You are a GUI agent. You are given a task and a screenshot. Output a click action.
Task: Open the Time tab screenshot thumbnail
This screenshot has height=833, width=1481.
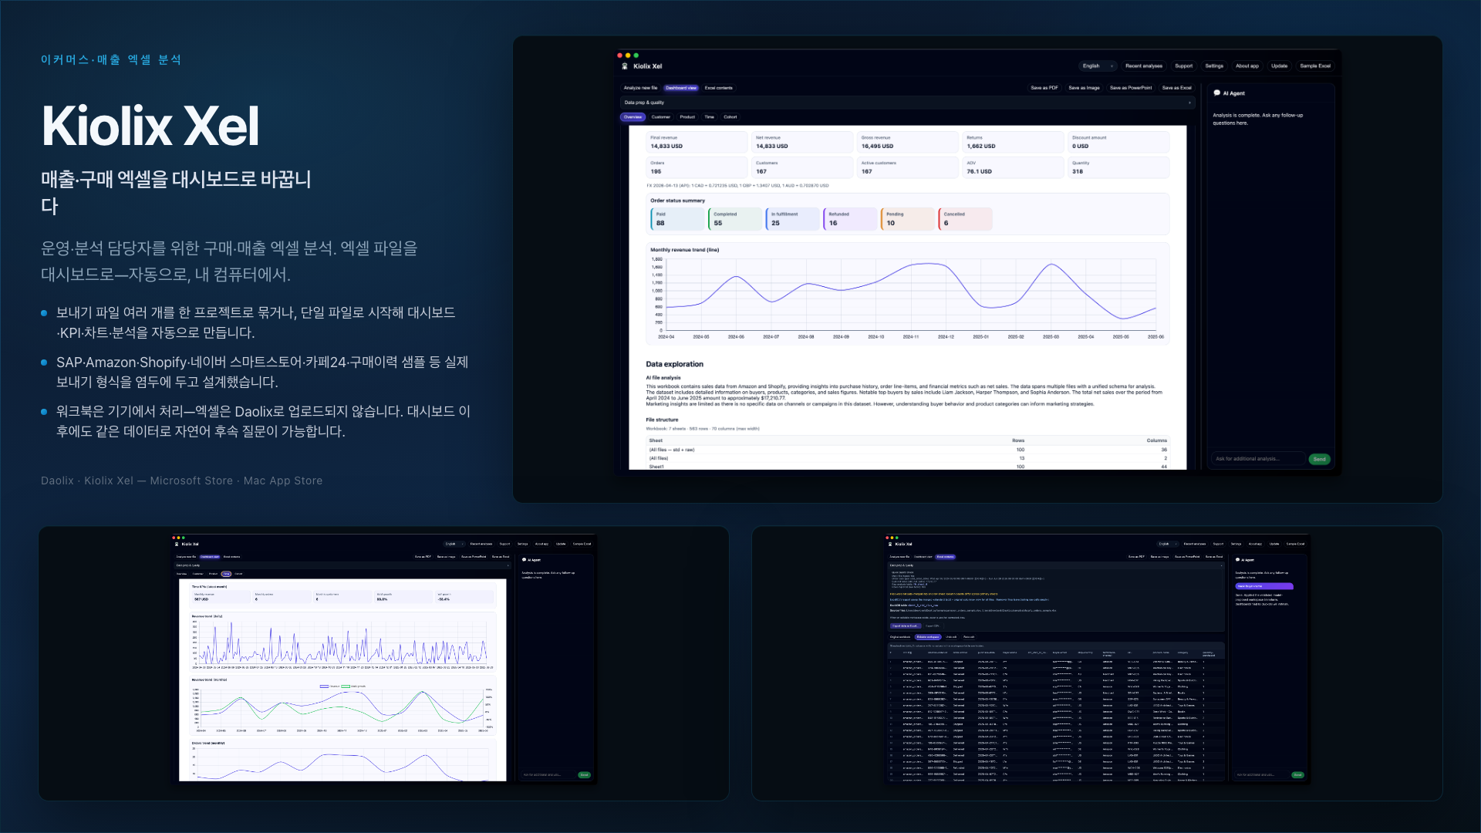point(384,663)
